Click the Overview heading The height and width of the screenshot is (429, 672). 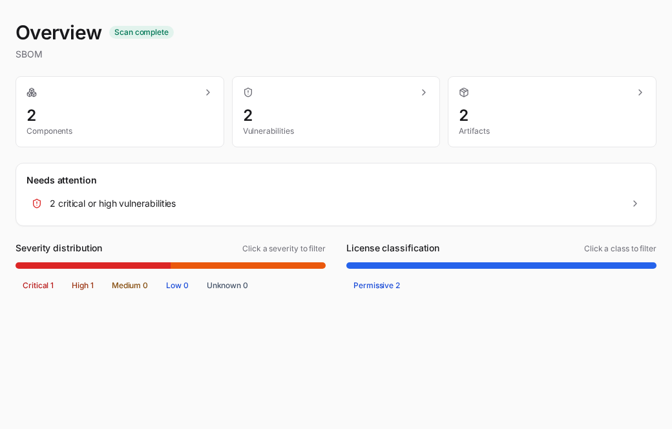pyautogui.click(x=59, y=32)
